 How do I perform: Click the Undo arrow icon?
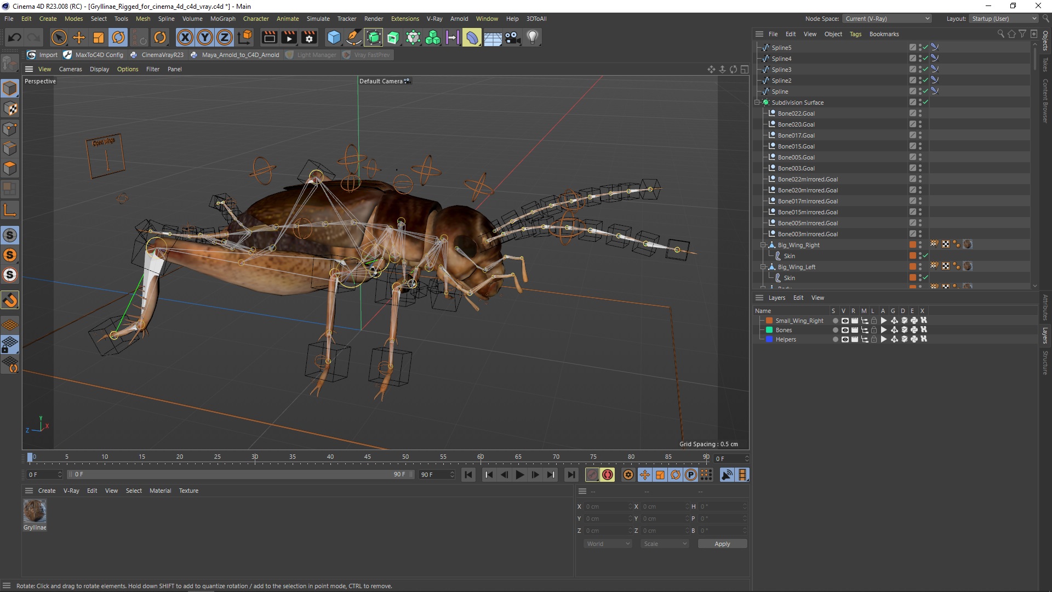[15, 37]
